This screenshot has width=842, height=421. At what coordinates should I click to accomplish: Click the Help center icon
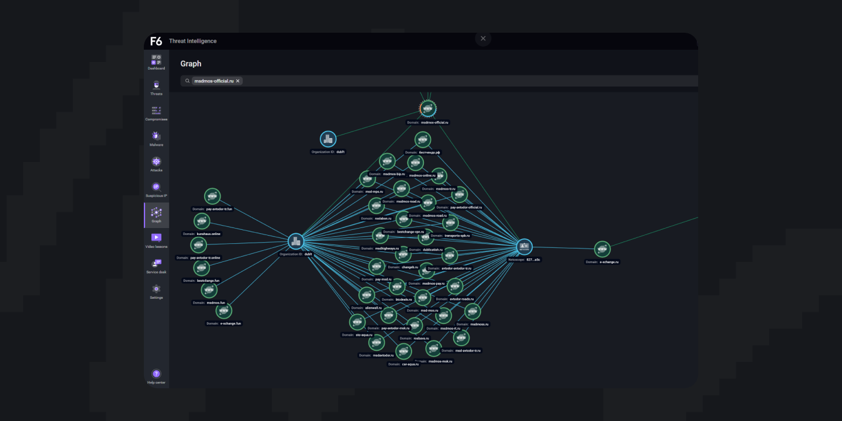[x=156, y=374]
